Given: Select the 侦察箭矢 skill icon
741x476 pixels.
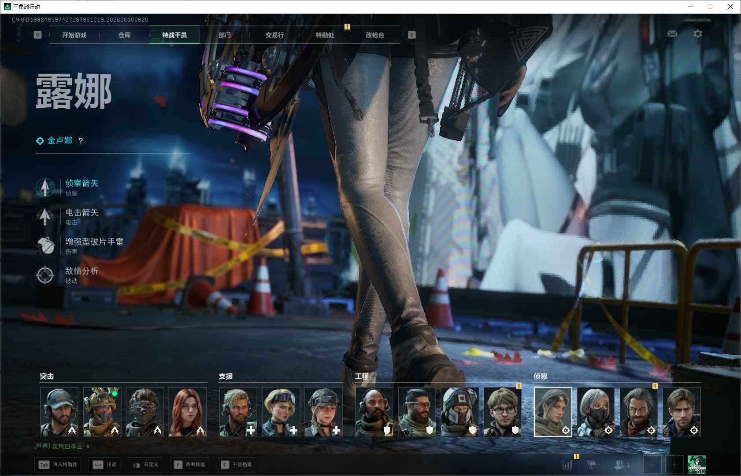Looking at the screenshot, I should [45, 187].
